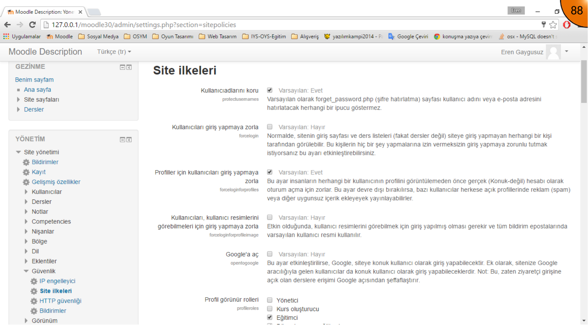588x331 pixels.
Task: Reload the page with the refresh icon
Action: click(32, 25)
